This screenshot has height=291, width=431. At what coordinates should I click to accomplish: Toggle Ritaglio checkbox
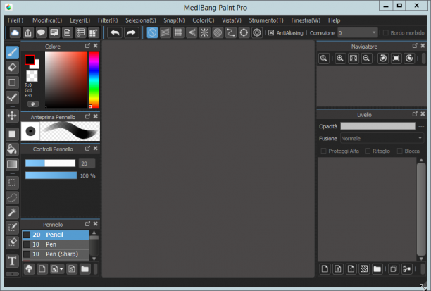click(x=368, y=151)
